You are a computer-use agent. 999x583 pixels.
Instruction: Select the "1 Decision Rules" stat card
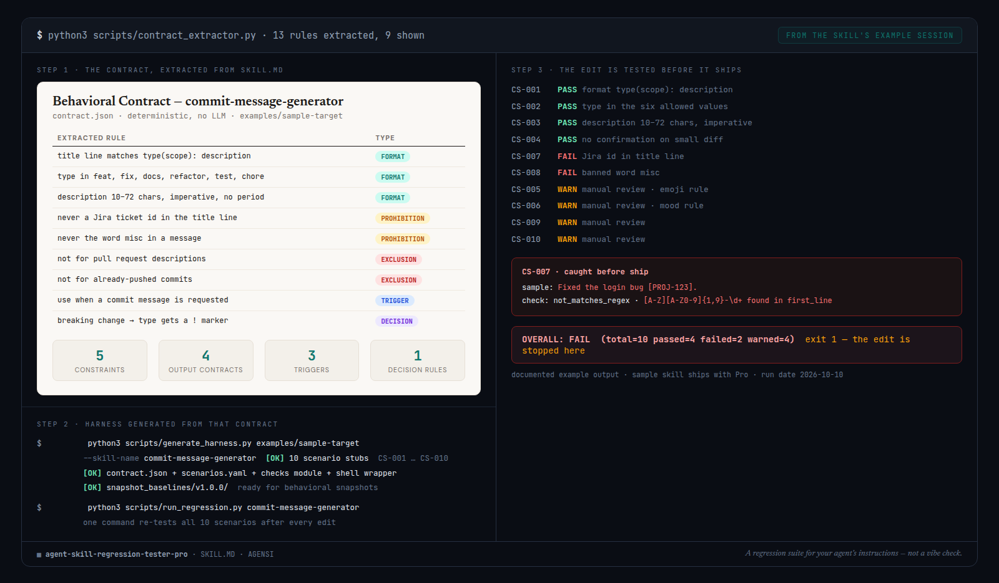click(x=418, y=360)
